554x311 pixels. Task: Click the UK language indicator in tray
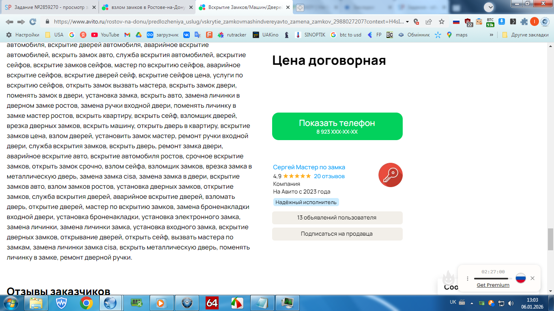pyautogui.click(x=453, y=302)
